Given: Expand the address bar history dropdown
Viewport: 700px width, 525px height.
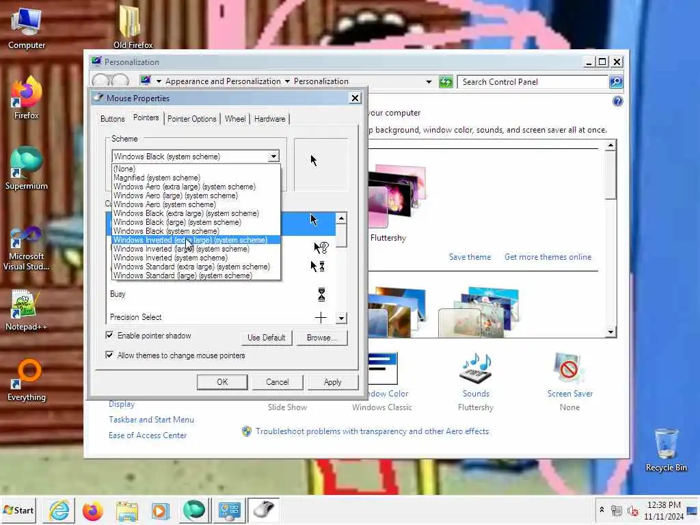Looking at the screenshot, I should pyautogui.click(x=429, y=82).
